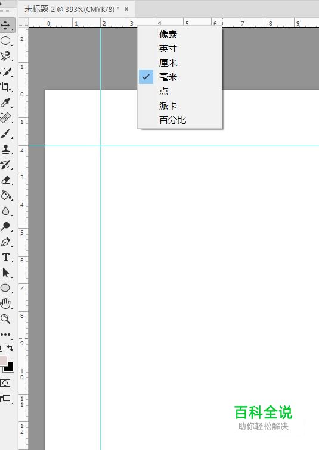Select the Eyedropper tool
The image size is (319, 450).
pyautogui.click(x=6, y=102)
